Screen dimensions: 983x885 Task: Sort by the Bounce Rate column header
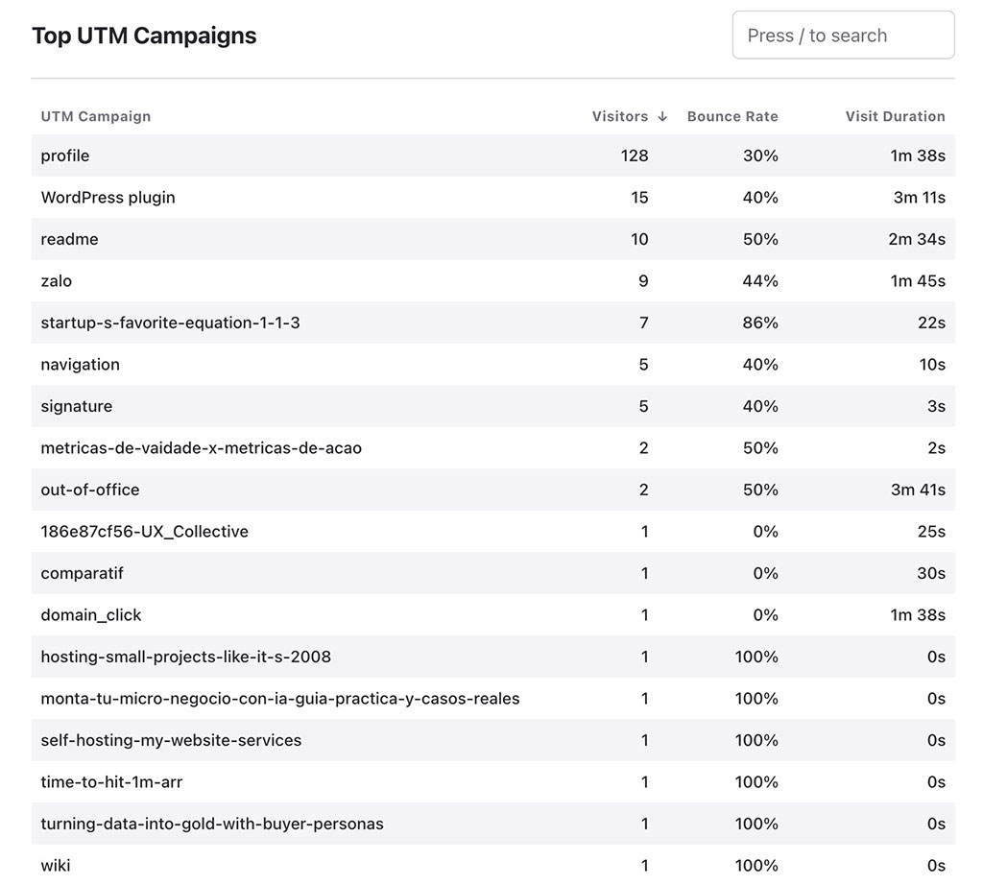click(x=732, y=116)
